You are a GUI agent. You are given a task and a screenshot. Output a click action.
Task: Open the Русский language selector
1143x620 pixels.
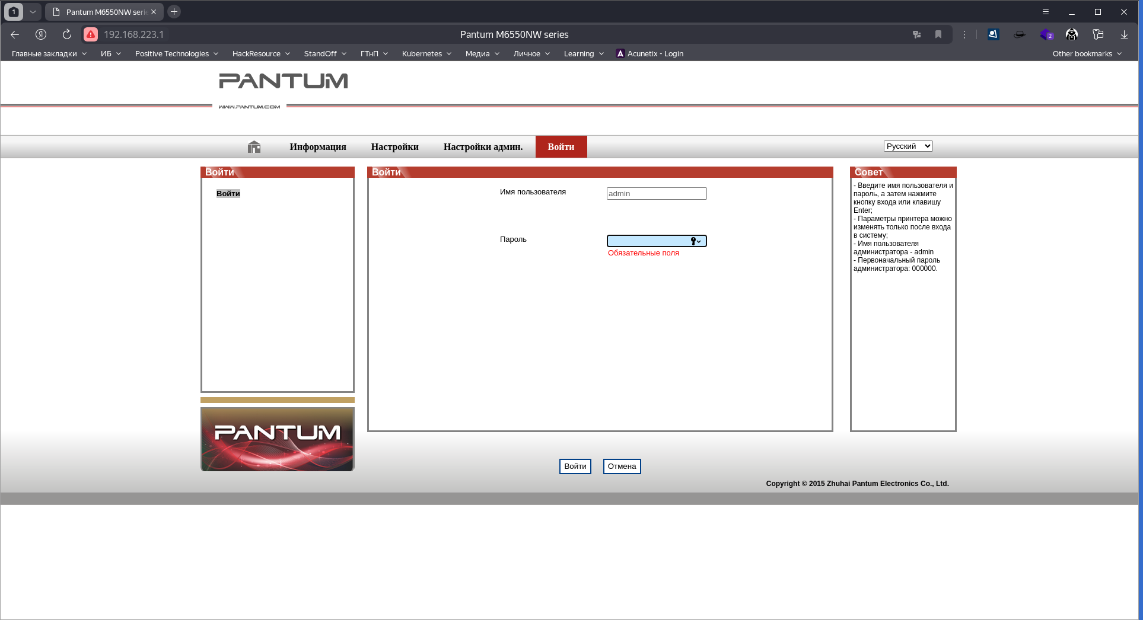[908, 146]
